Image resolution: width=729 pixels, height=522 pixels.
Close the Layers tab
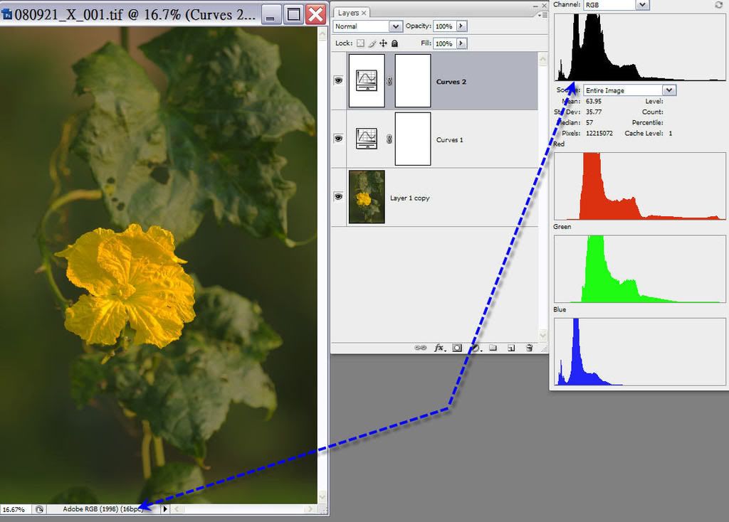click(x=364, y=13)
